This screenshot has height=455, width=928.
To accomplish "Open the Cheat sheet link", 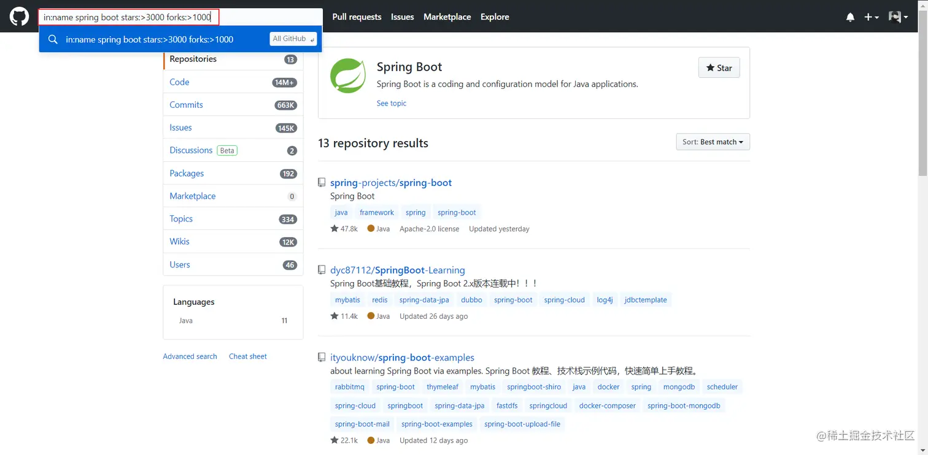I will [x=248, y=356].
